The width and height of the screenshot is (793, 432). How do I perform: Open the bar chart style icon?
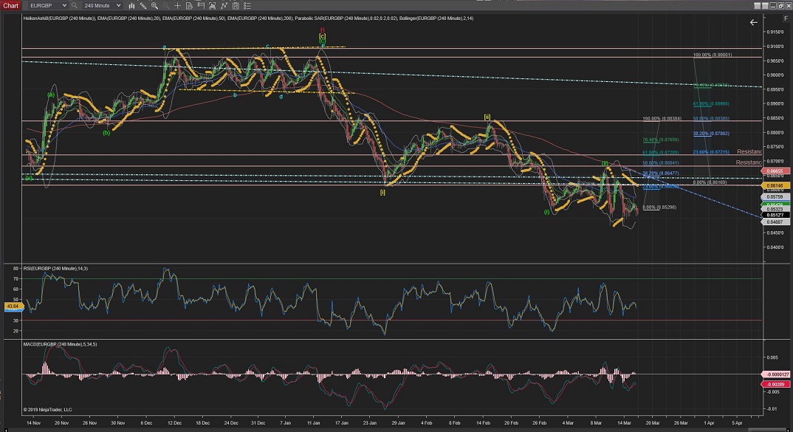tap(131, 6)
